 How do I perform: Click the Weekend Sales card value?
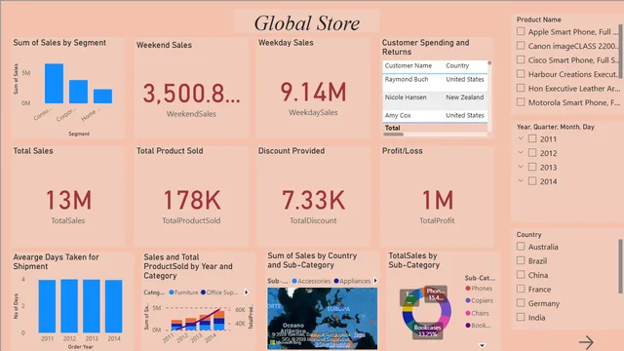tap(191, 94)
